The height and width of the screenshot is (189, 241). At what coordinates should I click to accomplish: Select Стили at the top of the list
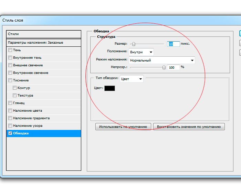44,34
